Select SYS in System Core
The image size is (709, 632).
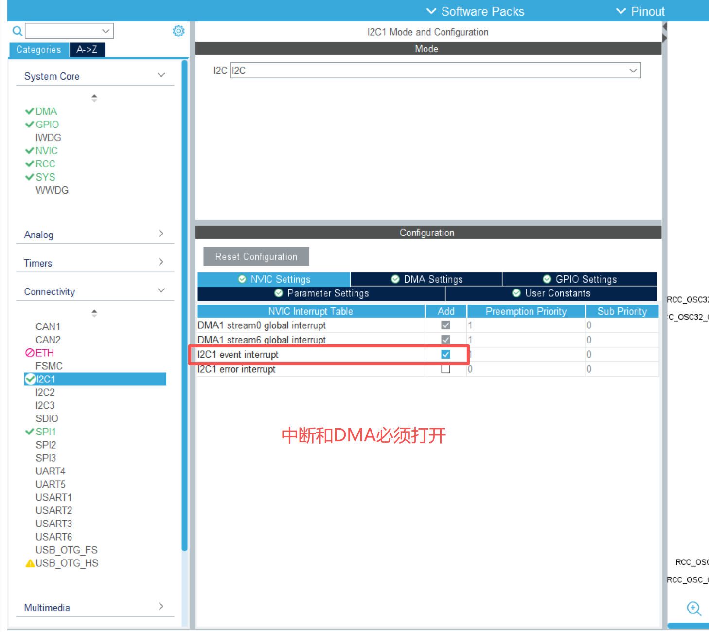tap(45, 177)
